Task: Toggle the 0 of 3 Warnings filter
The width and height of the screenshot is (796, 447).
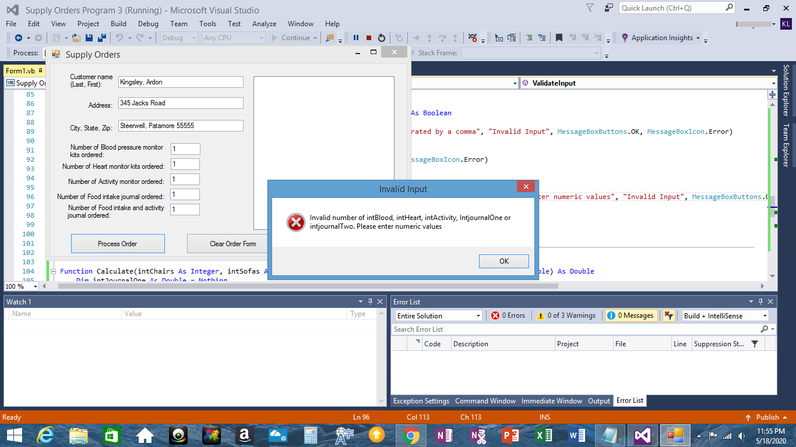Action: coord(566,315)
